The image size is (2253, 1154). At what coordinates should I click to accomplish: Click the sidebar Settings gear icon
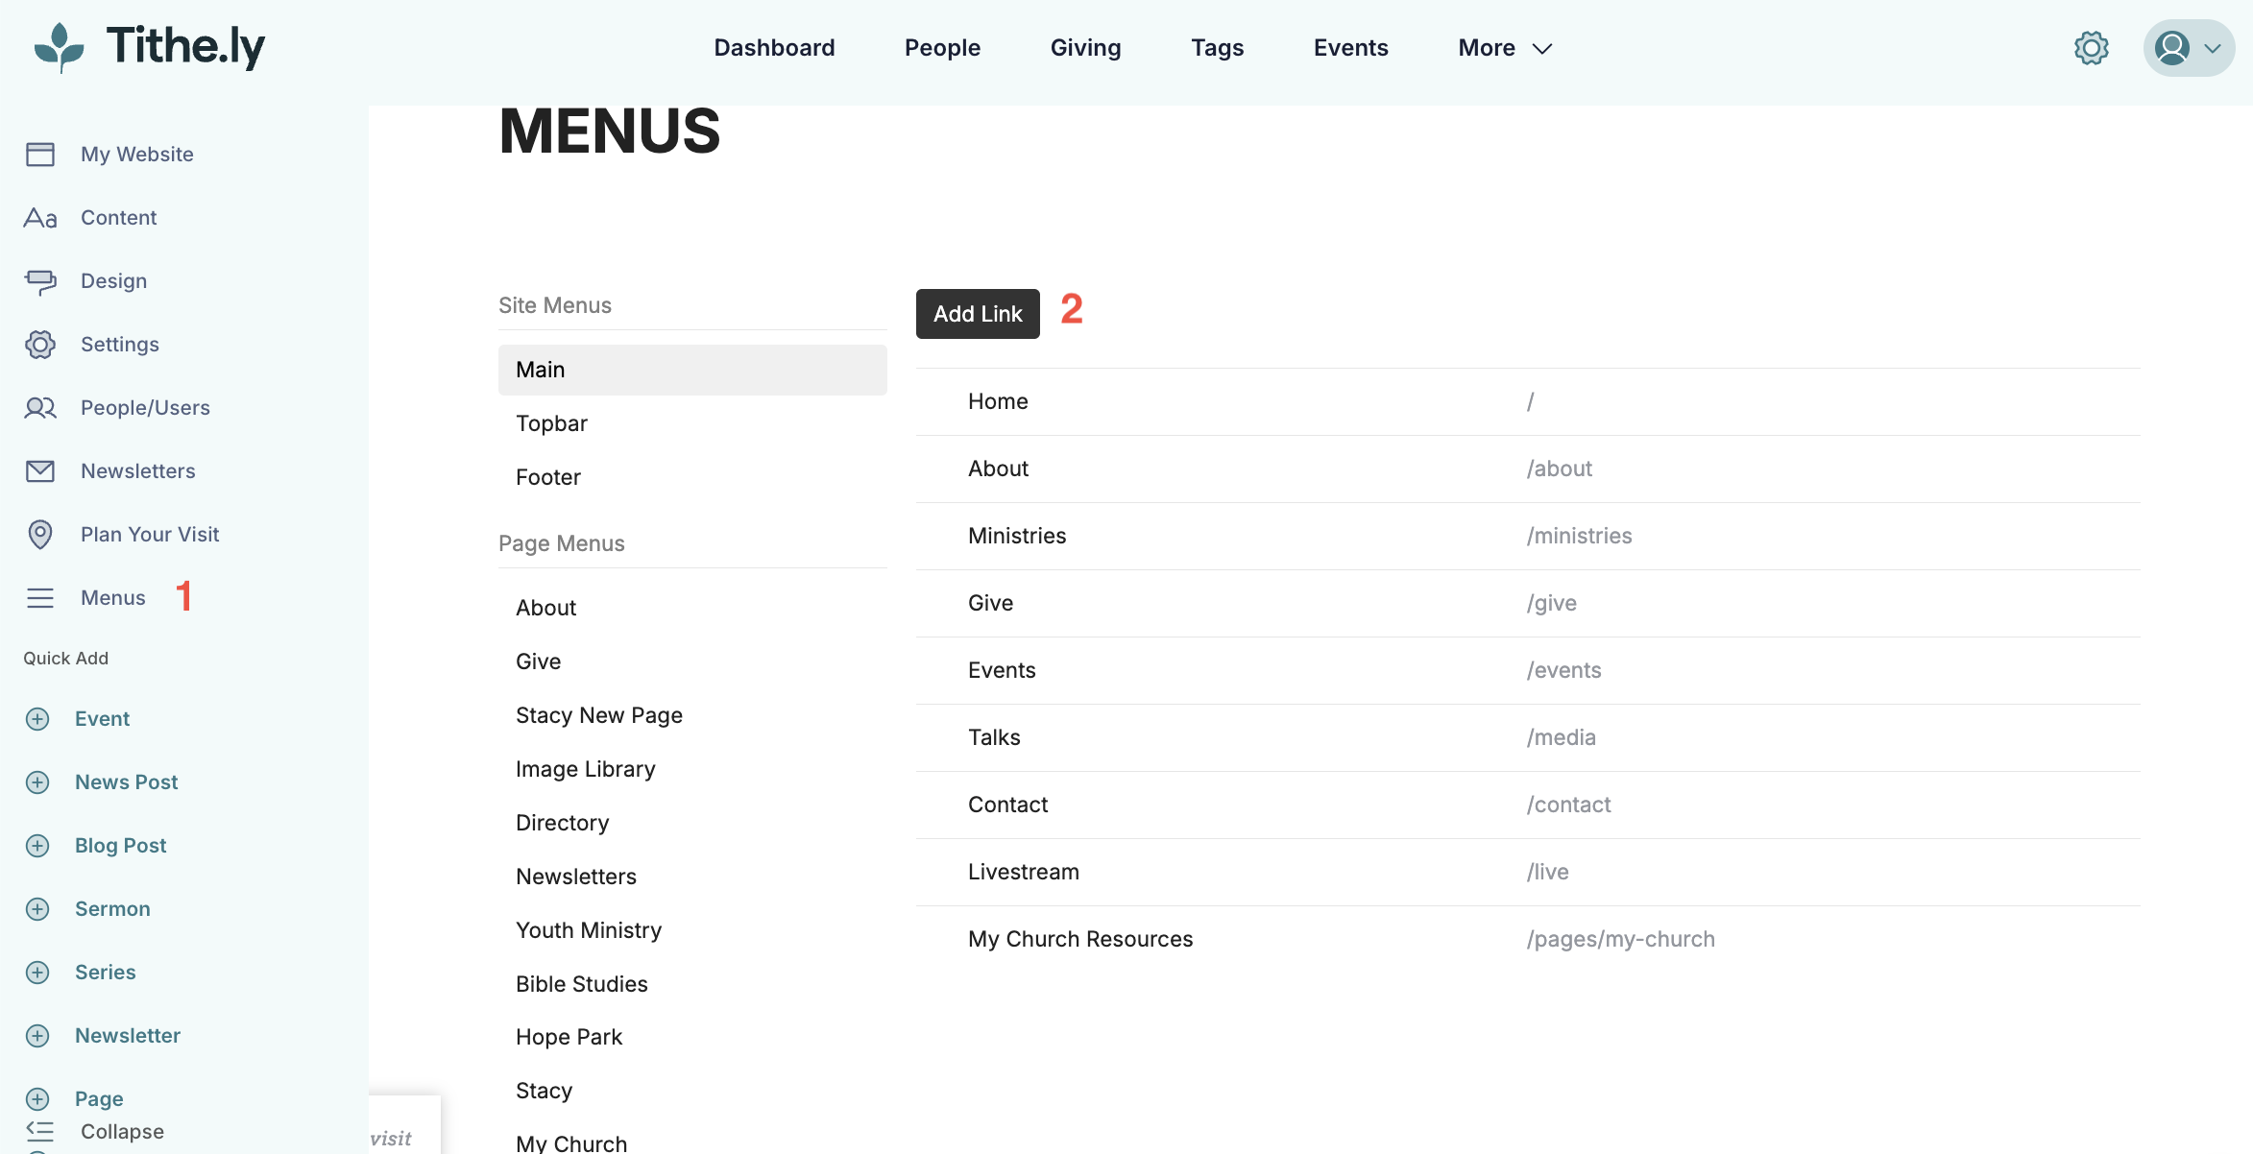(x=40, y=345)
